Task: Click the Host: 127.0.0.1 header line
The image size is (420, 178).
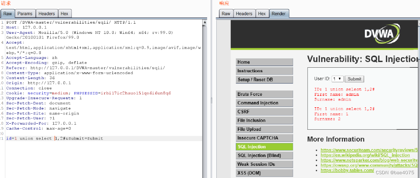Action: (26, 27)
